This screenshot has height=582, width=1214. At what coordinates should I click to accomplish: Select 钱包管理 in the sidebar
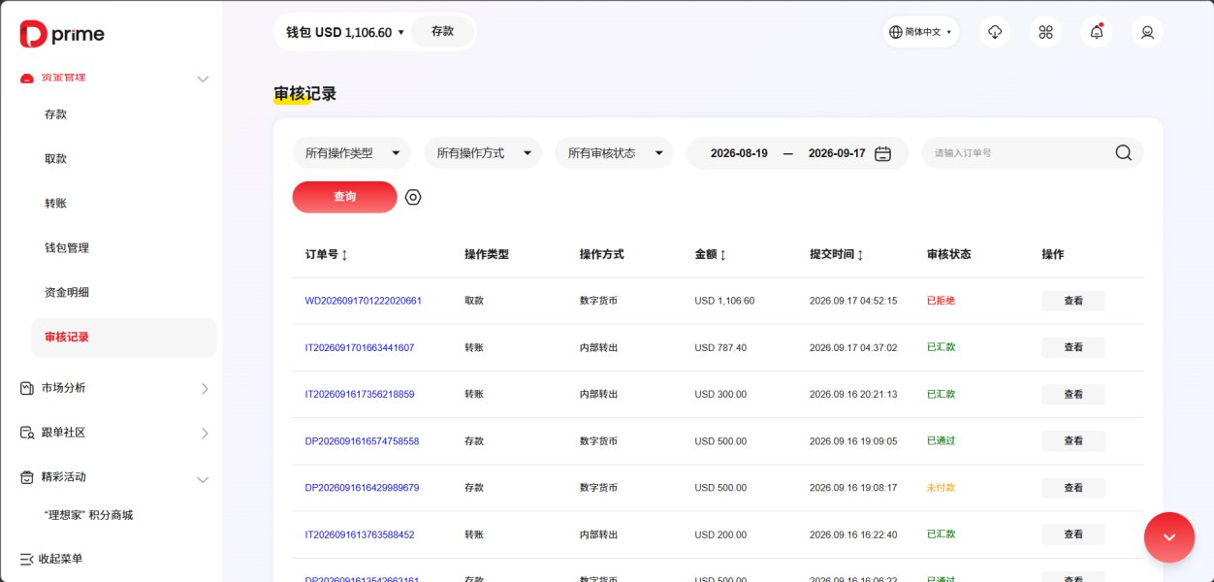click(x=67, y=247)
